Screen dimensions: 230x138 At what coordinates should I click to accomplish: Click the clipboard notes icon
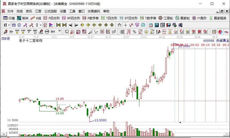click(x=19, y=25)
